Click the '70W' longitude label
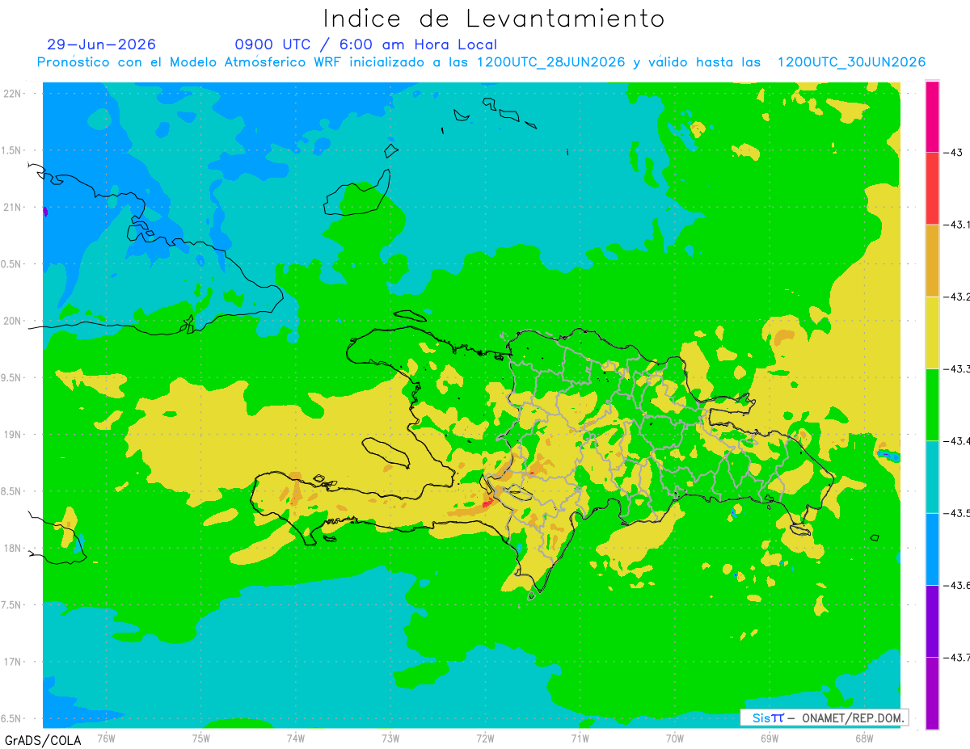Image resolution: width=970 pixels, height=749 pixels. (x=675, y=738)
